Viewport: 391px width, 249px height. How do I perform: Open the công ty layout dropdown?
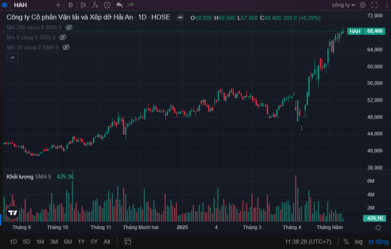(x=343, y=5)
